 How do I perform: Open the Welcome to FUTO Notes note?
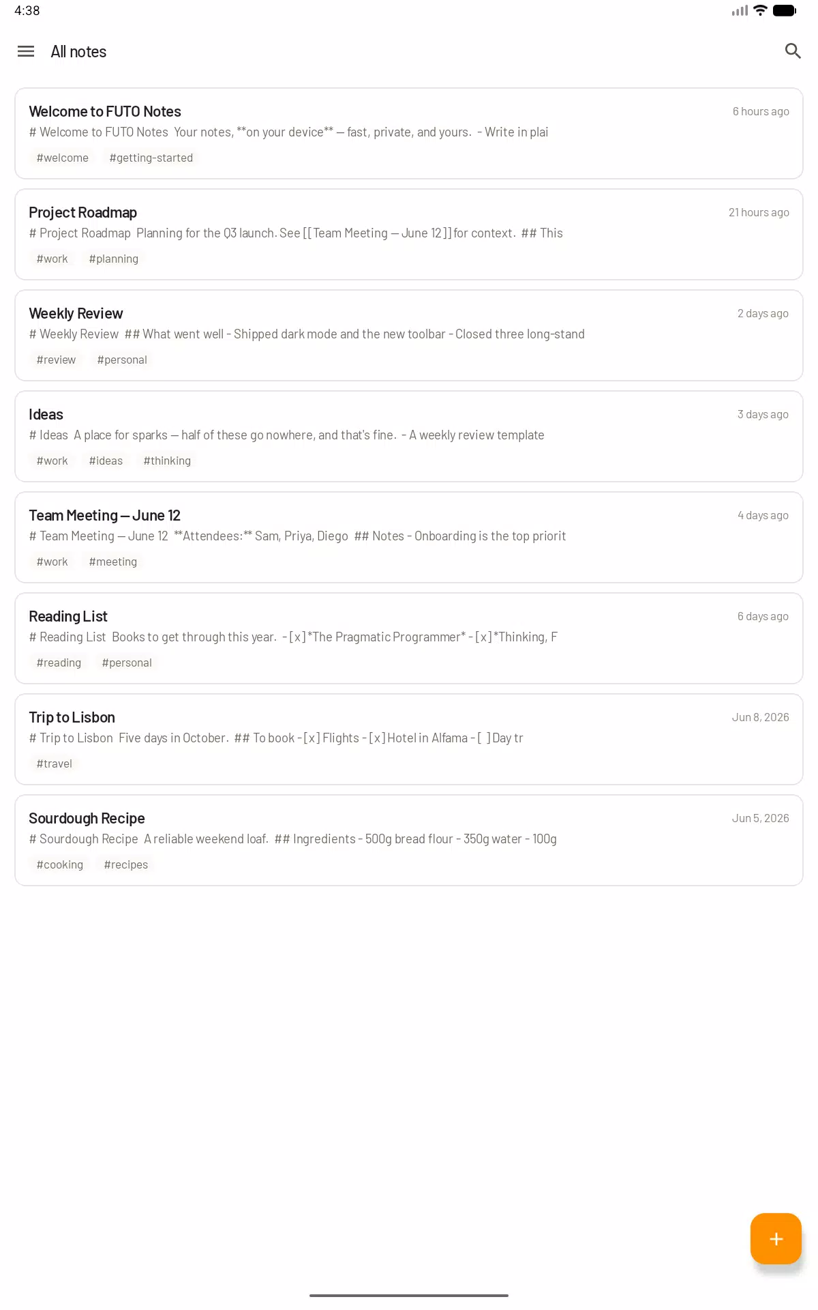tap(409, 133)
